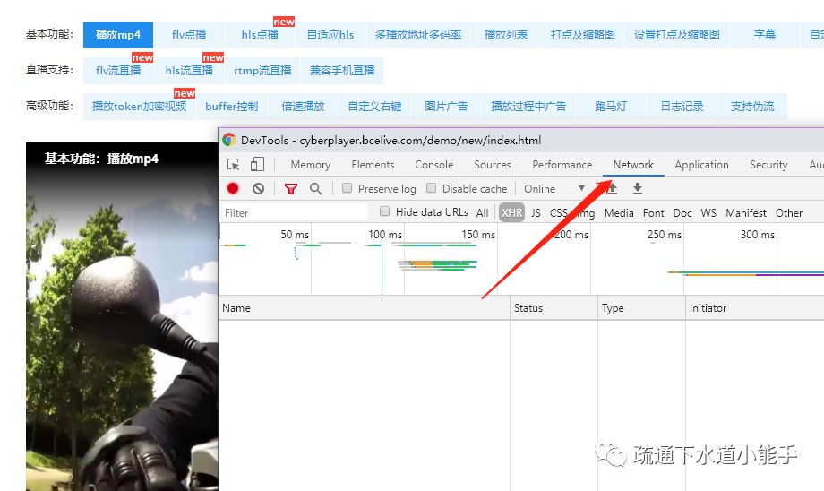Open the 打点及缩略图 demo
The height and width of the screenshot is (491, 824).
click(x=582, y=35)
